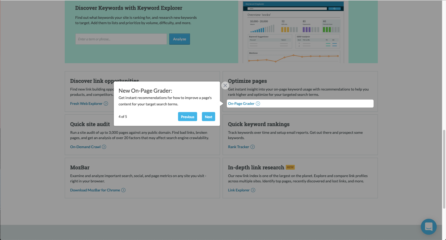Click the arrow icon beside On-Page Grader

[x=258, y=104]
